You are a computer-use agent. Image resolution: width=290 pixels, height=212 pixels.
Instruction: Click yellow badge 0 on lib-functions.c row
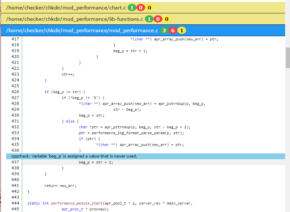click(x=167, y=19)
